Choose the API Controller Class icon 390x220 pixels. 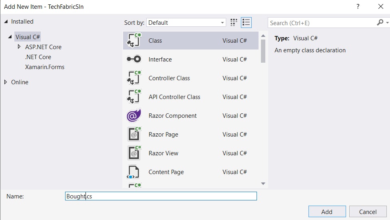pyautogui.click(x=134, y=97)
